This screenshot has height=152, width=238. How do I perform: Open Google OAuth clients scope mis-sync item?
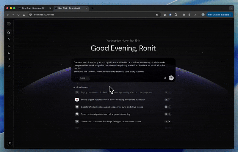coord(112,107)
